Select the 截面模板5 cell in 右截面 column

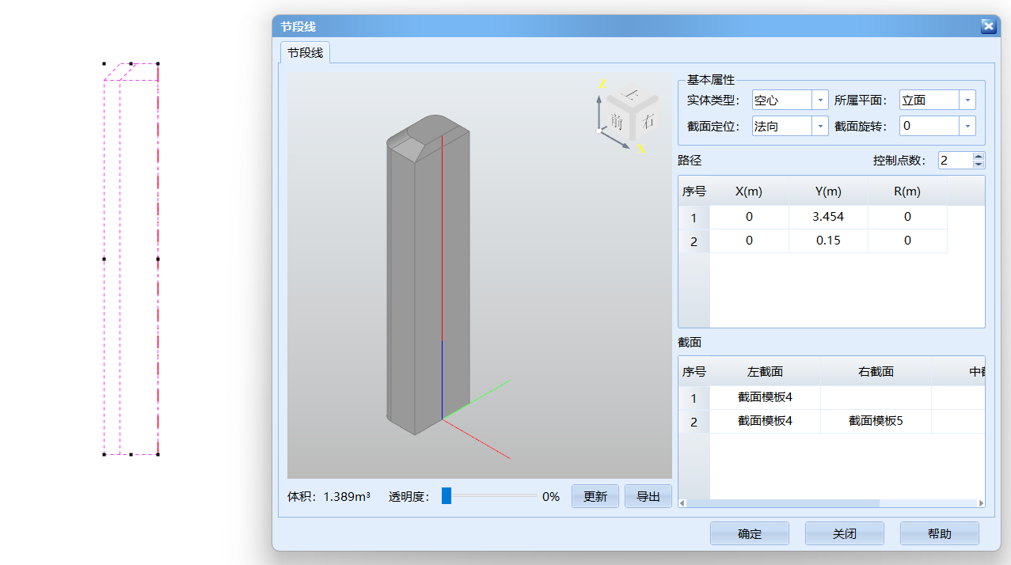[875, 421]
